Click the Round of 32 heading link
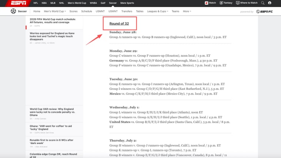281x158 pixels. (119, 24)
